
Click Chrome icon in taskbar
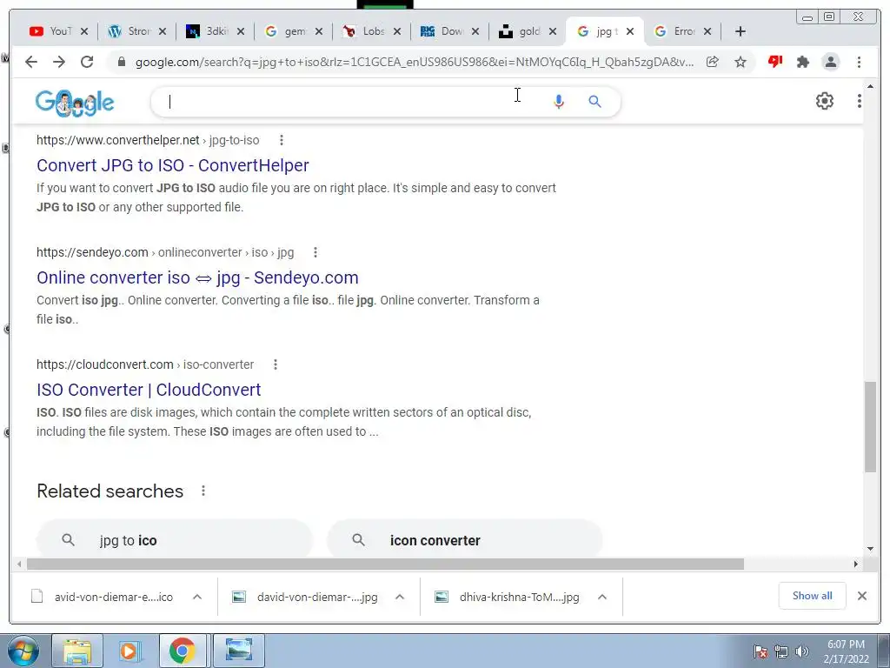coord(183,651)
